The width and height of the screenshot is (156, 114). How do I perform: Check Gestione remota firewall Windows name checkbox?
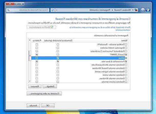(126, 68)
